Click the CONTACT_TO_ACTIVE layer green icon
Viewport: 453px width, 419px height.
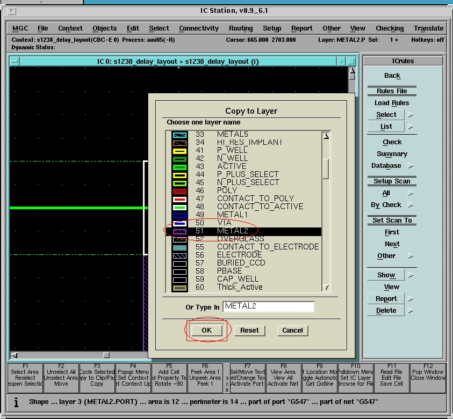coord(179,207)
